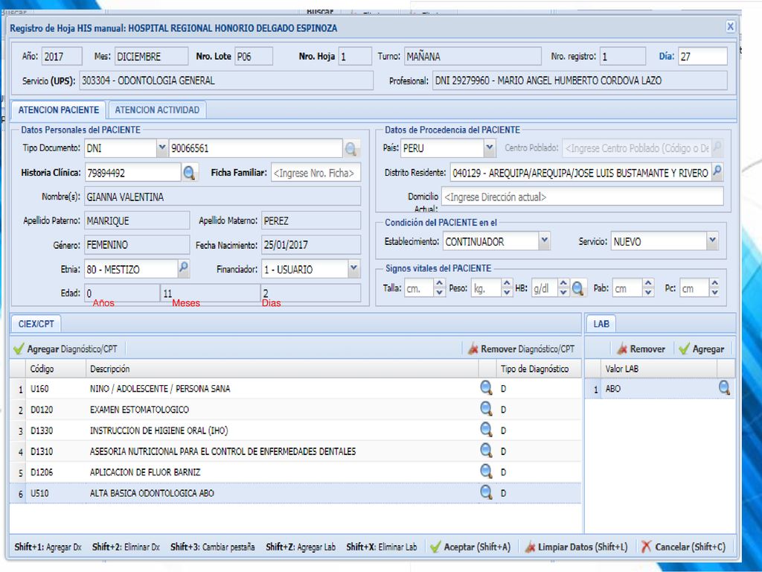Open detail magnifier for U160 row
Screen dimensions: 762x572
[x=486, y=387]
